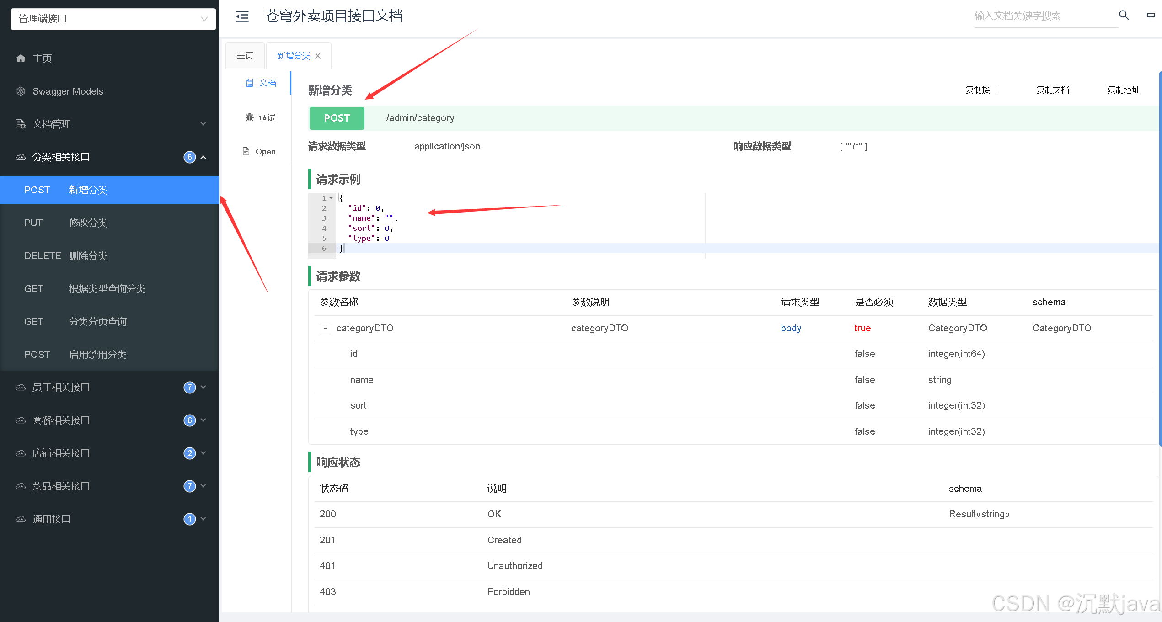The width and height of the screenshot is (1162, 622).
Task: Click the Swagger Models cube icon
Action: tap(21, 91)
